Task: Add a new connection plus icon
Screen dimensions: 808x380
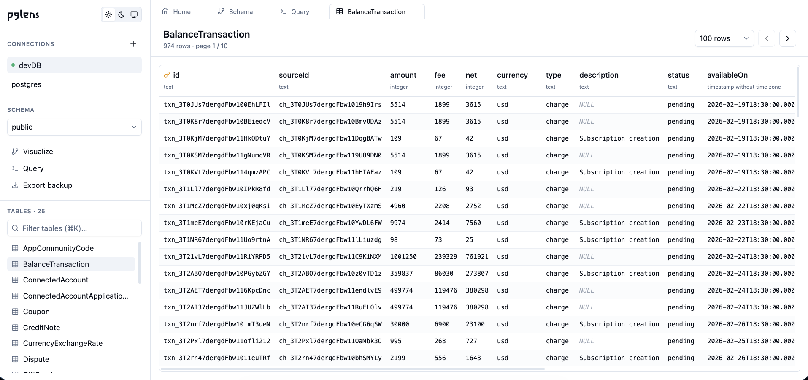Action: (x=133, y=44)
